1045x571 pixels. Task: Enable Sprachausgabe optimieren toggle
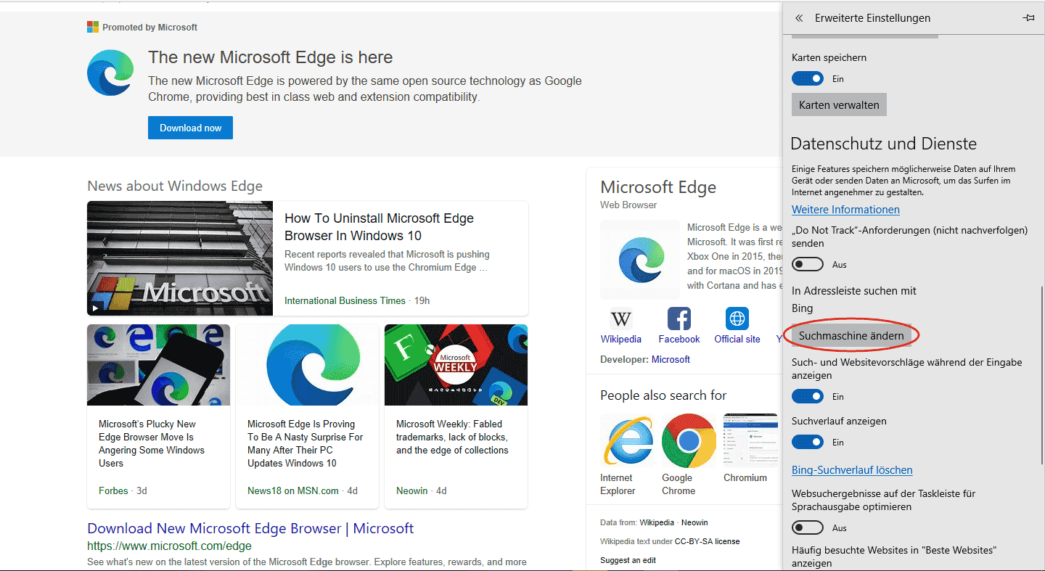point(808,527)
